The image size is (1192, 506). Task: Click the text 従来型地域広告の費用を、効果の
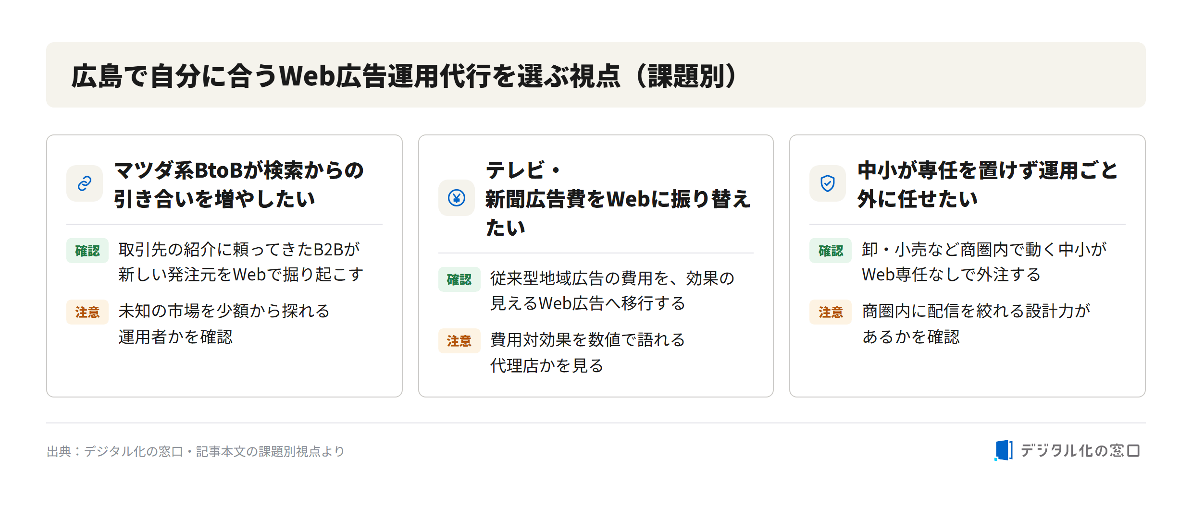[612, 278]
